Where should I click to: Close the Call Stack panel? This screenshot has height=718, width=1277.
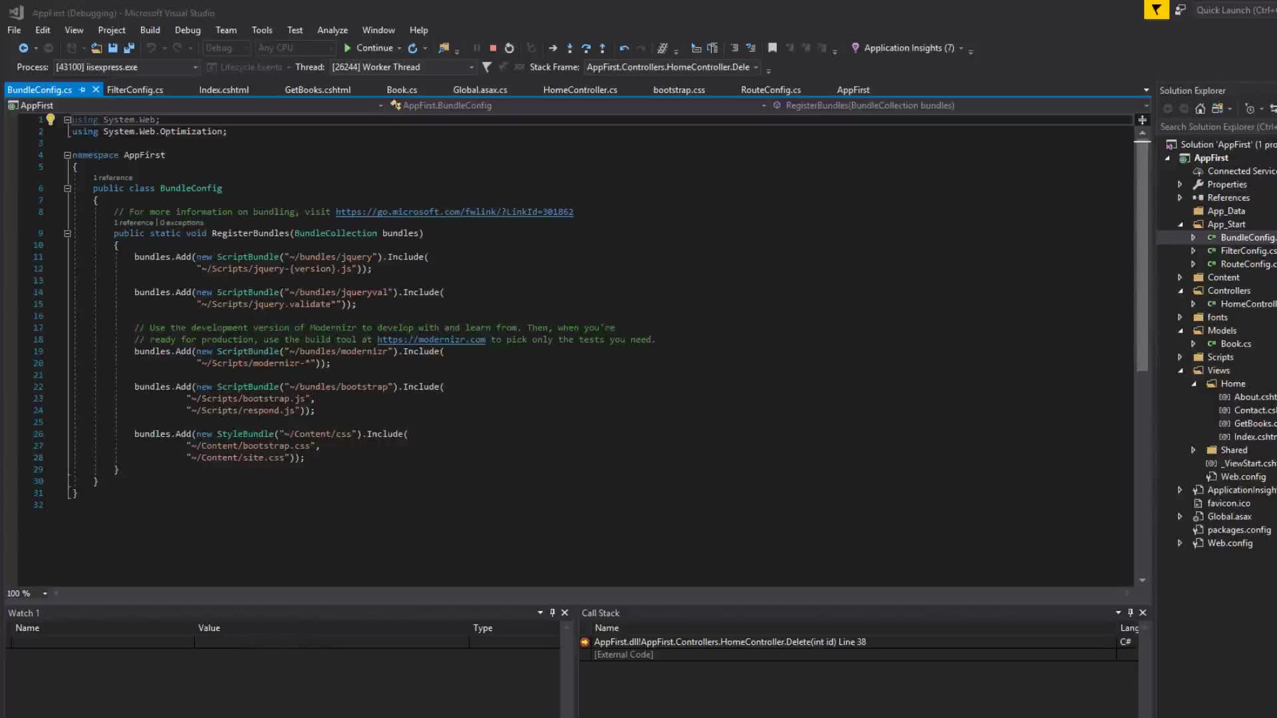(1143, 613)
